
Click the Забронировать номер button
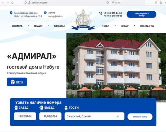click(141, 14)
